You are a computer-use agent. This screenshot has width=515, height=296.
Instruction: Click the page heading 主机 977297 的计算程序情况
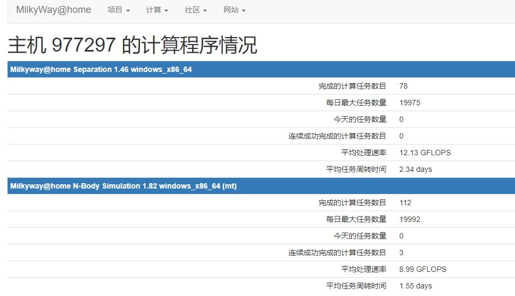pyautogui.click(x=132, y=45)
